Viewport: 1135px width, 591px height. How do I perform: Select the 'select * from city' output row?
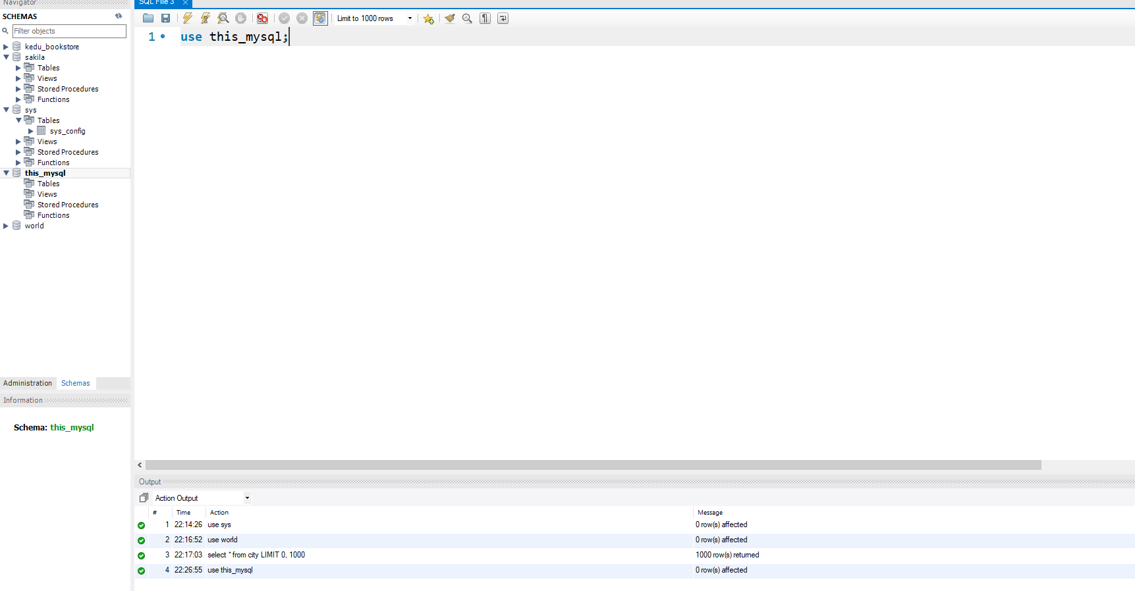[x=635, y=555]
